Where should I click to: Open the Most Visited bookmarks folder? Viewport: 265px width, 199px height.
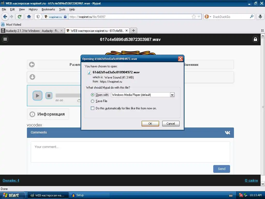[x=11, y=25]
